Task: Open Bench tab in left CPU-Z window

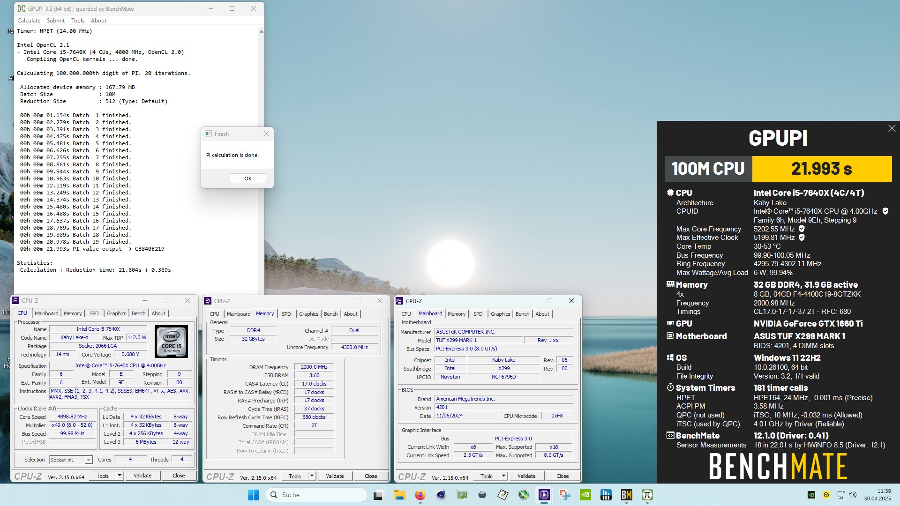Action: [x=139, y=313]
